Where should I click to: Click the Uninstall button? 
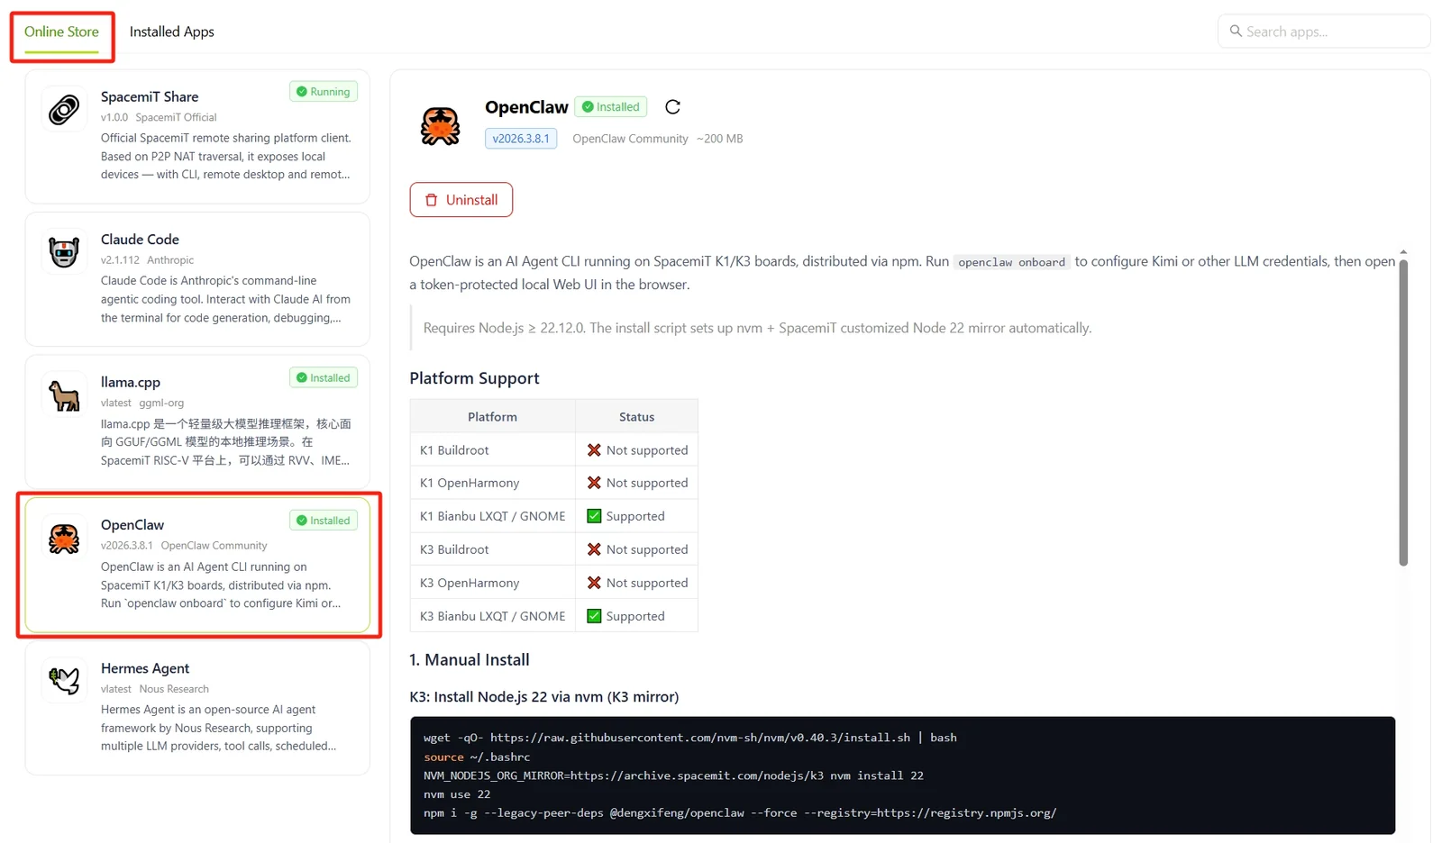[x=461, y=200]
